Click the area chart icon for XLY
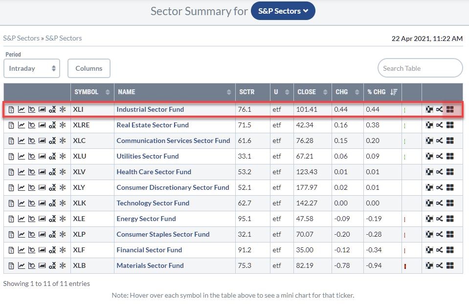The image size is (469, 304). tap(42, 188)
